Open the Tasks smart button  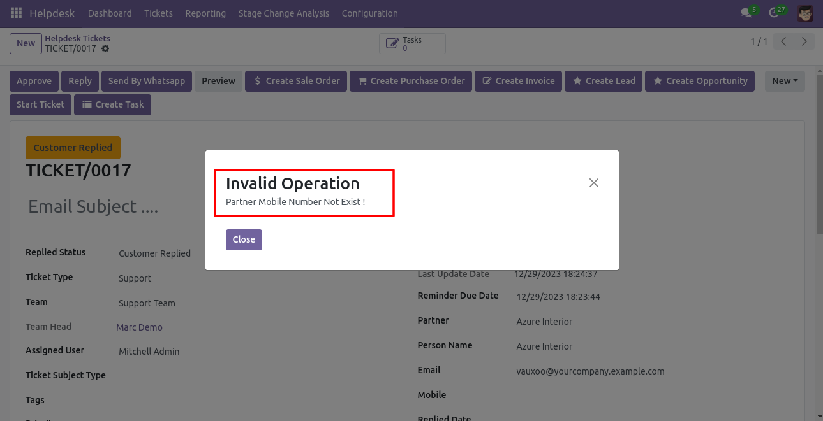[x=412, y=43]
